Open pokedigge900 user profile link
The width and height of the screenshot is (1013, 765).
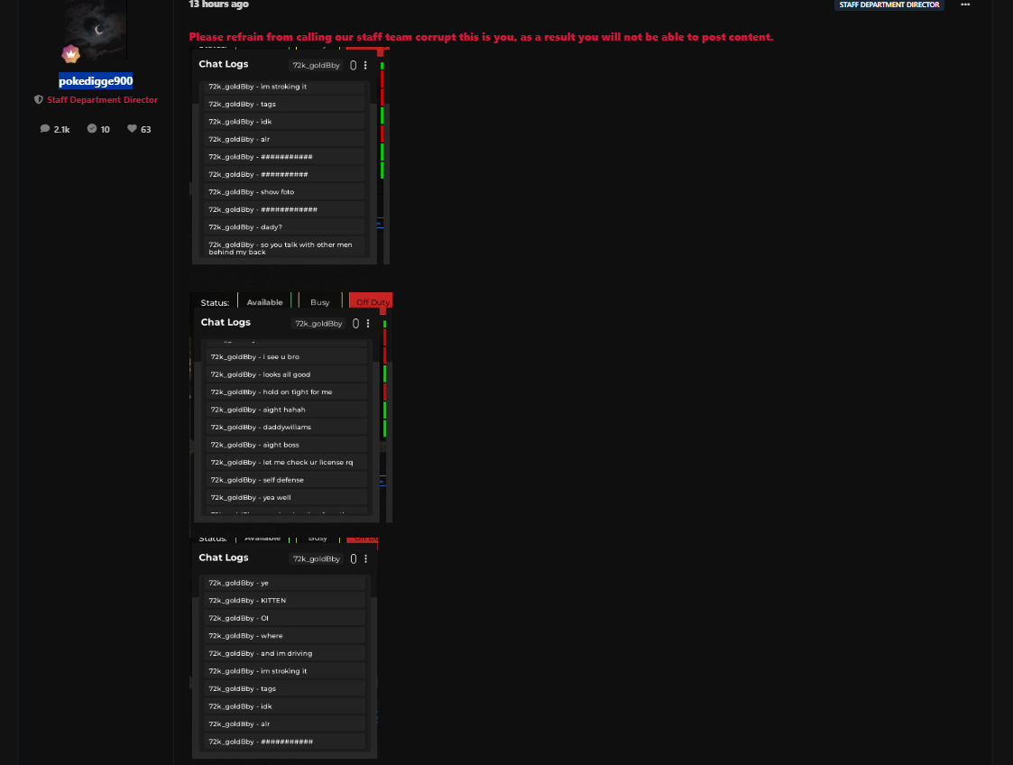[96, 81]
